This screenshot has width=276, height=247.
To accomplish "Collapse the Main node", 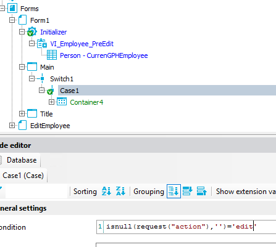I will coord(22,67).
